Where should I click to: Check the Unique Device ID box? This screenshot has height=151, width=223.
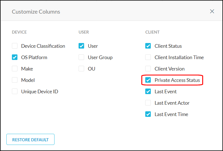(15, 92)
